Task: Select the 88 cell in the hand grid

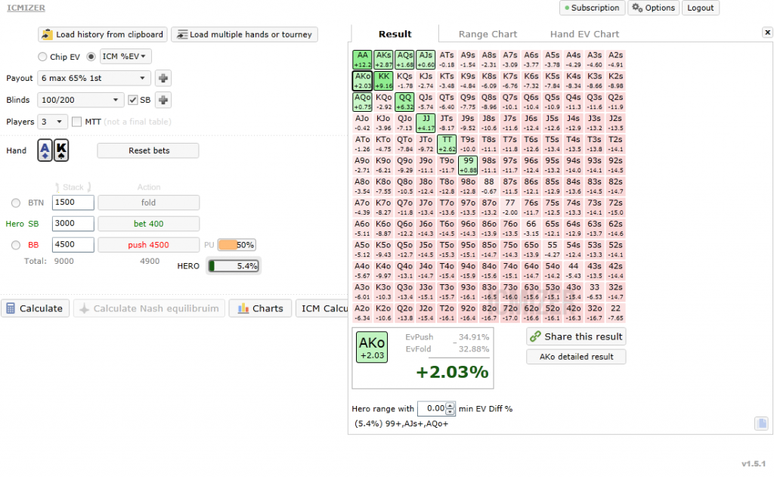Action: pyautogui.click(x=489, y=187)
